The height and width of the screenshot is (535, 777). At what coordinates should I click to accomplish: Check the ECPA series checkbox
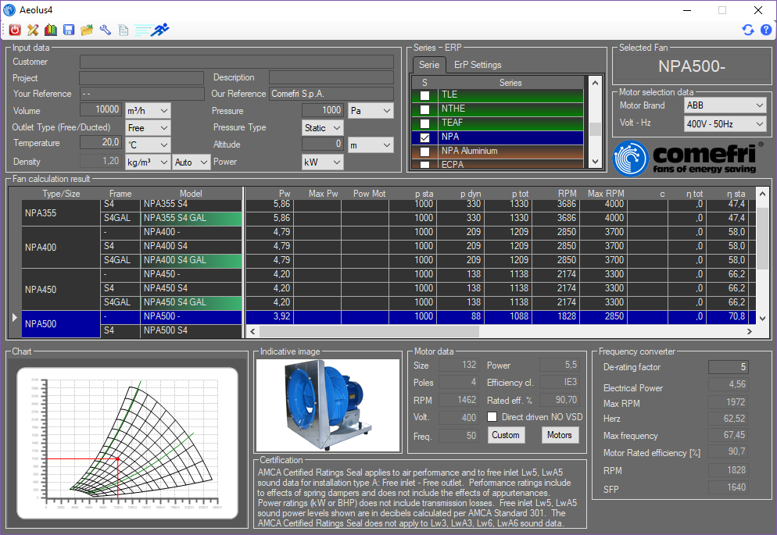pos(424,164)
